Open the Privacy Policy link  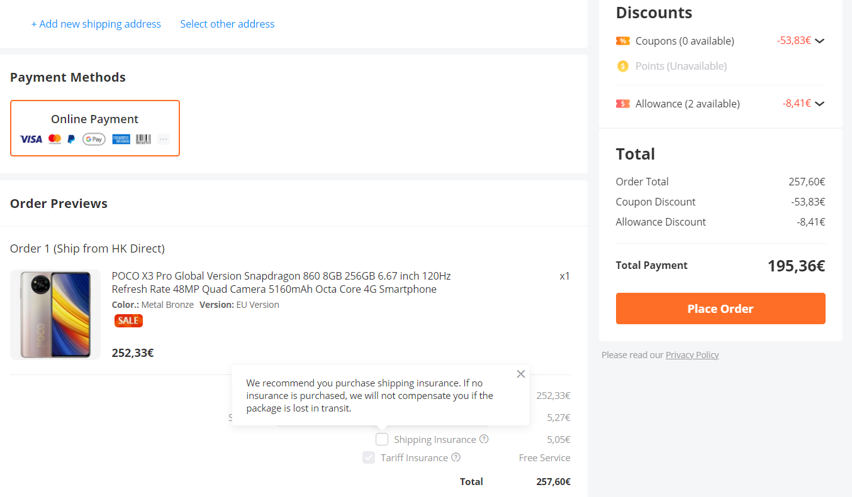[x=692, y=355]
